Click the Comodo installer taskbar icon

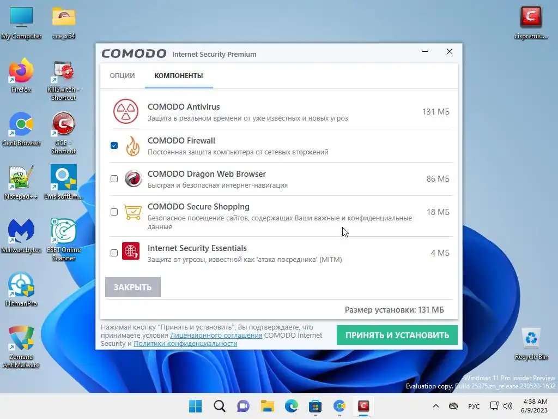pos(363,406)
